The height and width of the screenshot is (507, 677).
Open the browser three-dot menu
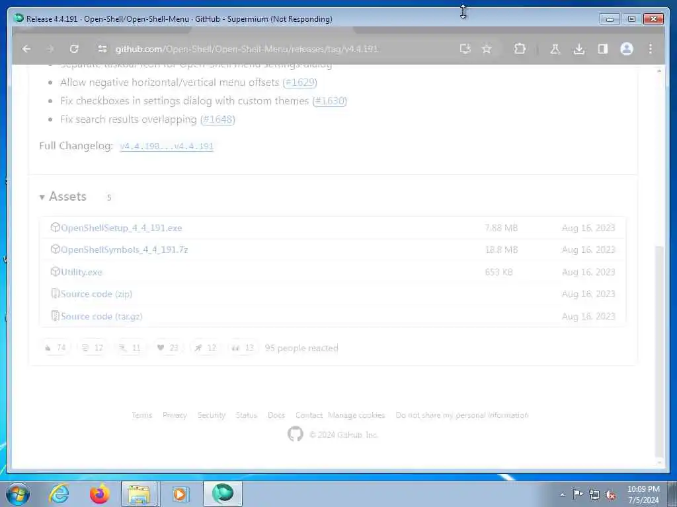tap(651, 49)
